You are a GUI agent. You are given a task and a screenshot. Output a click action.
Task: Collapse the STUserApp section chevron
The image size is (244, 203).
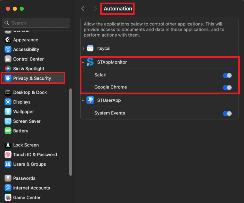pos(83,100)
